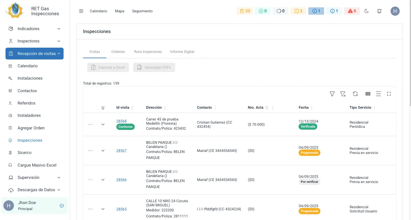Viewport: 411px width, 220px height.
Task: Change row density with lines icon
Action: pos(378,94)
